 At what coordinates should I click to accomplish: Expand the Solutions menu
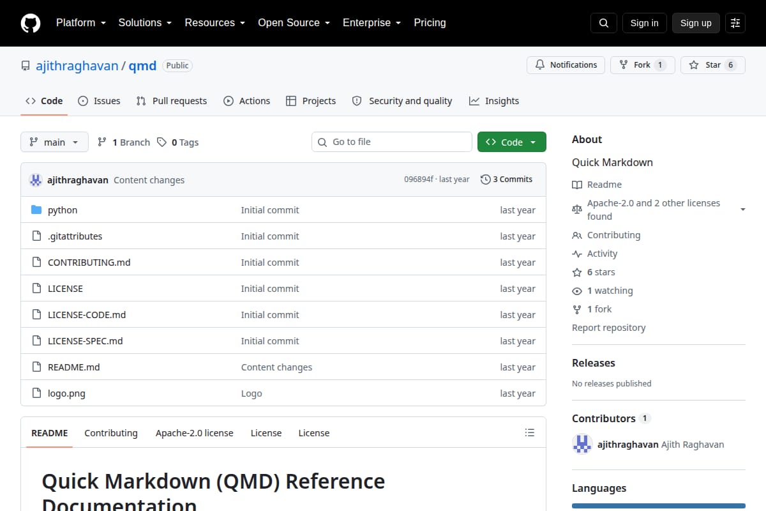click(145, 22)
